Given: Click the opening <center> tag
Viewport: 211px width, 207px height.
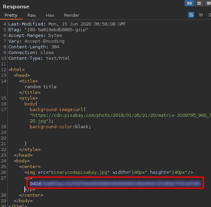Looking at the screenshot, I should pyautogui.click(x=30, y=167).
